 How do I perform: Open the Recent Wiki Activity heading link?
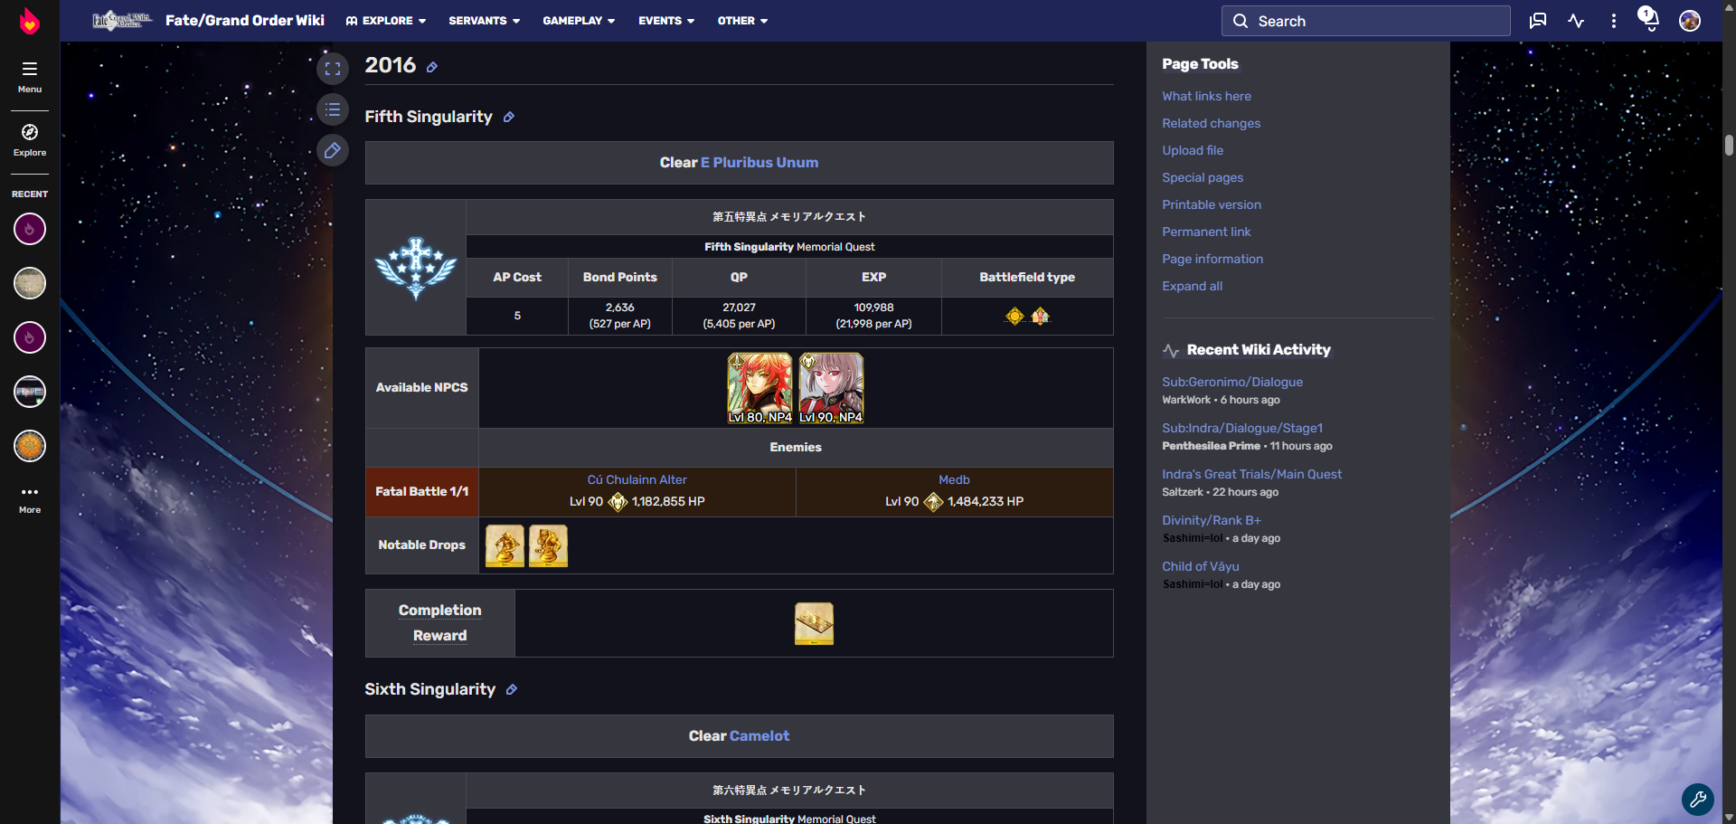(x=1259, y=350)
